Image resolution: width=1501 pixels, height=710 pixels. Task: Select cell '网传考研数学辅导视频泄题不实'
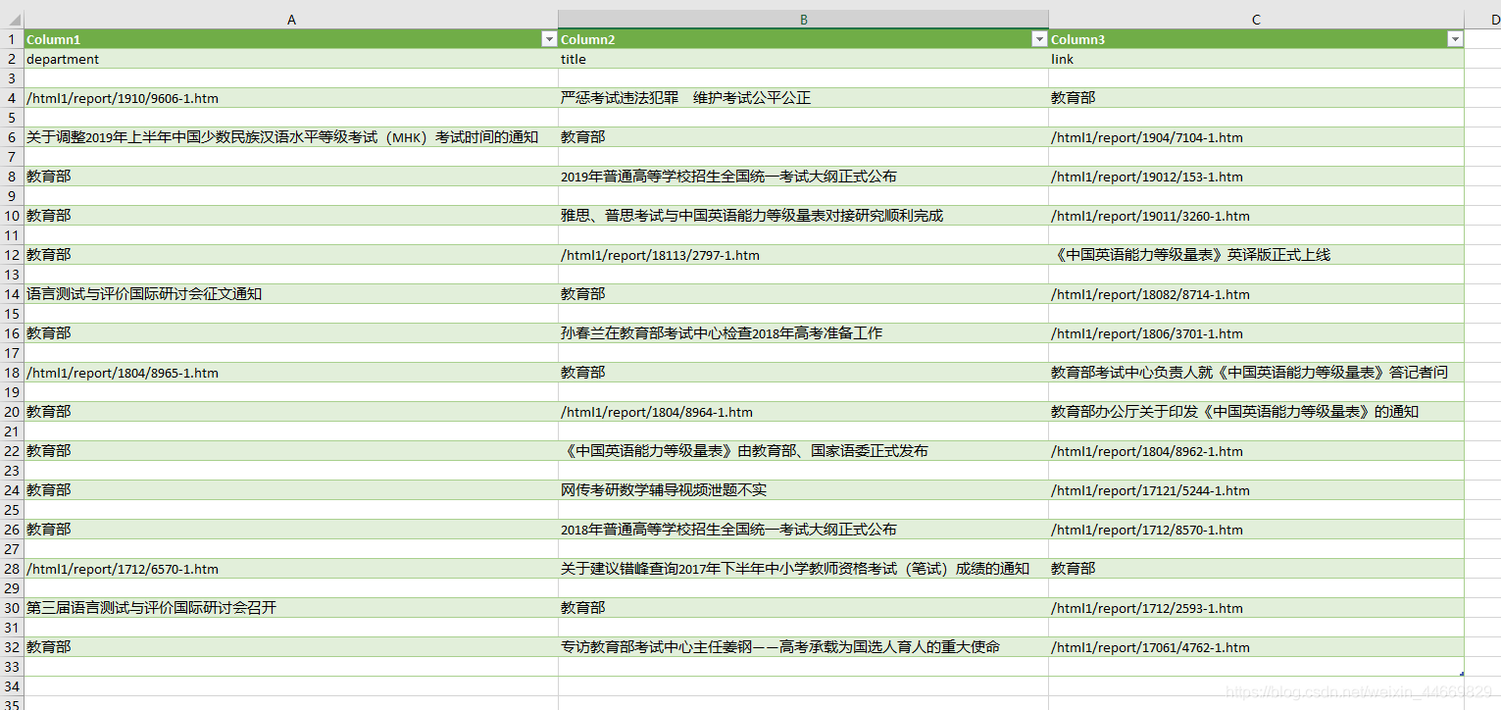(803, 490)
